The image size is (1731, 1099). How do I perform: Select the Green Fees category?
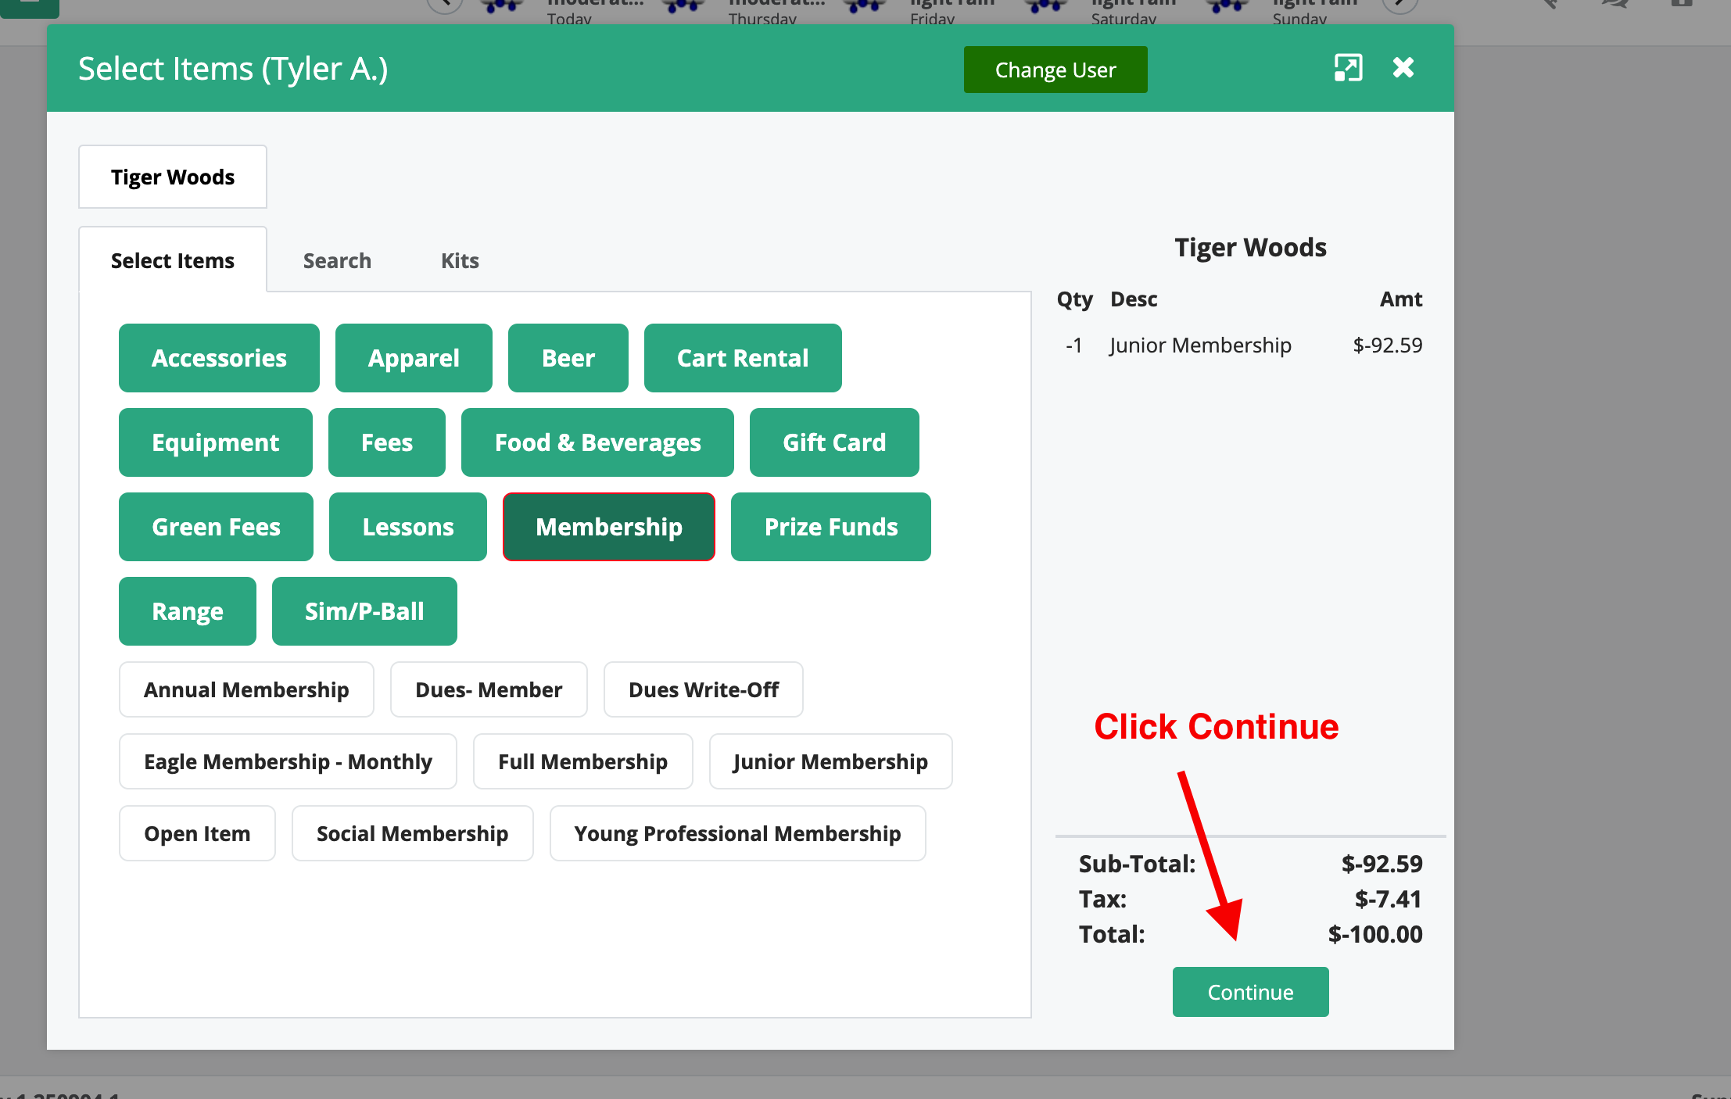coord(216,527)
